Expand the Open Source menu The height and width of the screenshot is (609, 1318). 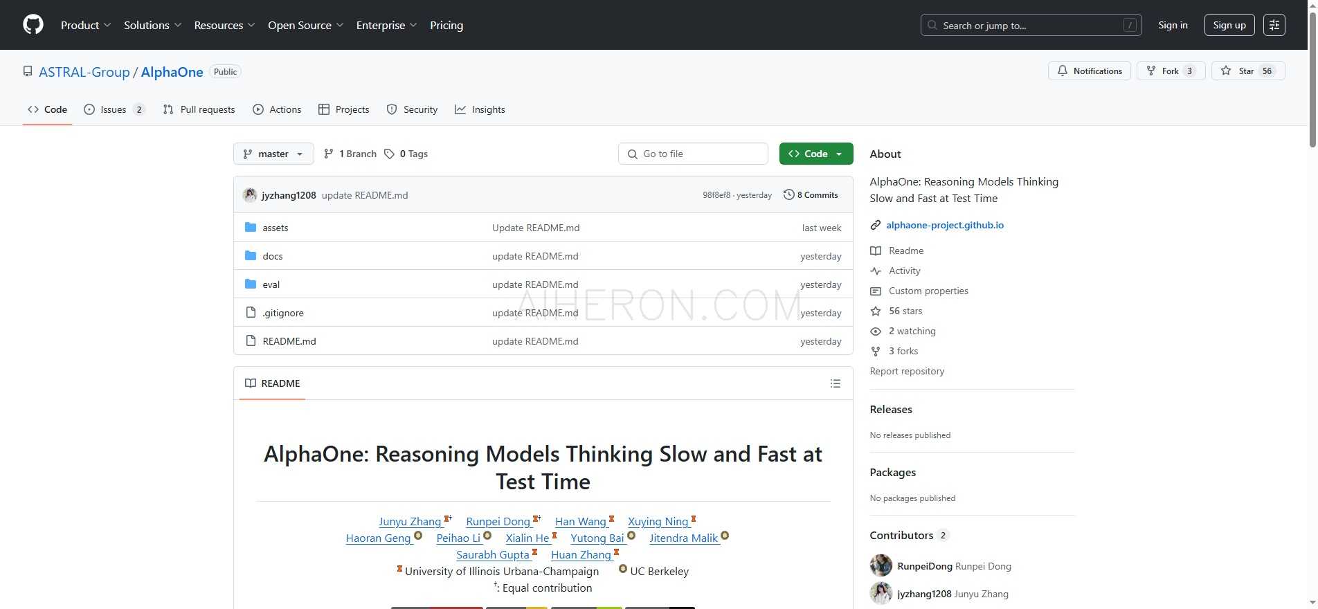click(306, 25)
